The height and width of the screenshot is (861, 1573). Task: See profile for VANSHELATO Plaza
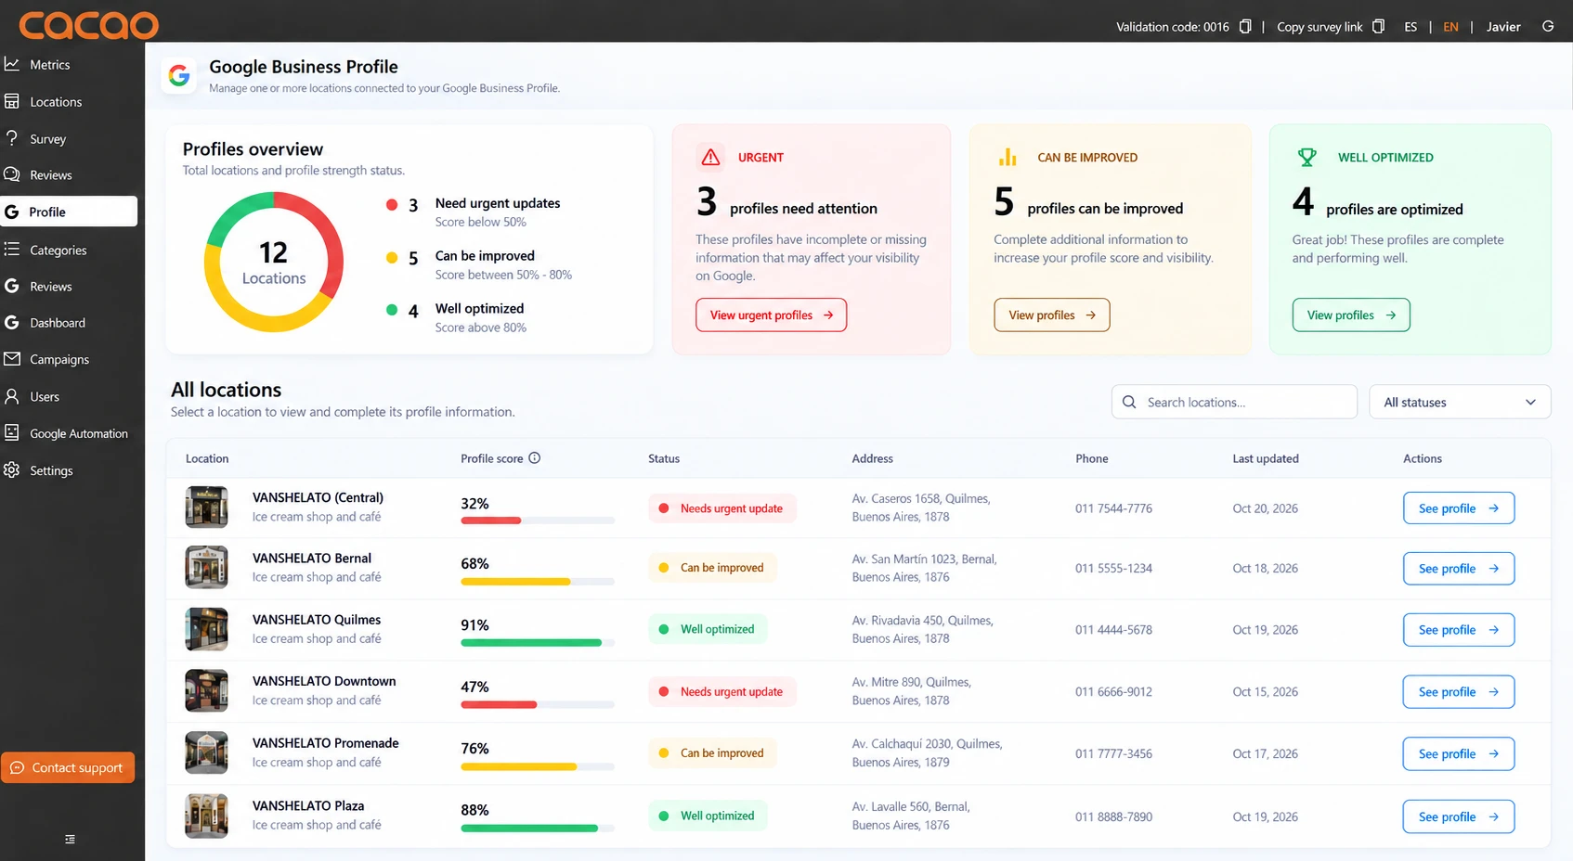coord(1459,816)
